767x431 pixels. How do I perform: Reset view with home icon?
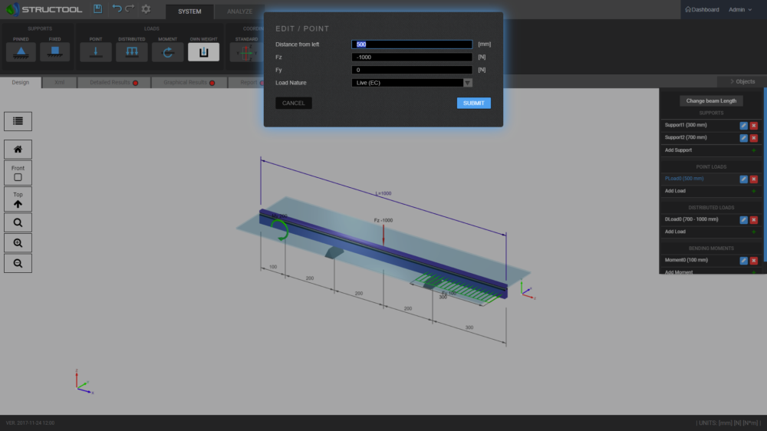pyautogui.click(x=18, y=150)
